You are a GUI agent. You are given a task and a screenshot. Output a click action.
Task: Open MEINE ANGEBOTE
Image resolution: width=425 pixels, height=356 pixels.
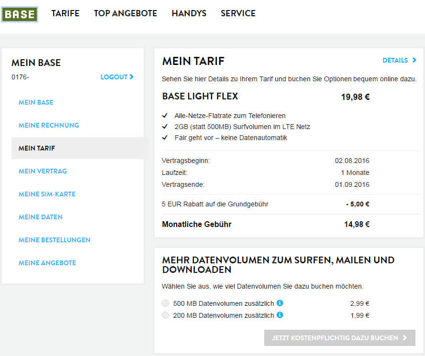(47, 263)
